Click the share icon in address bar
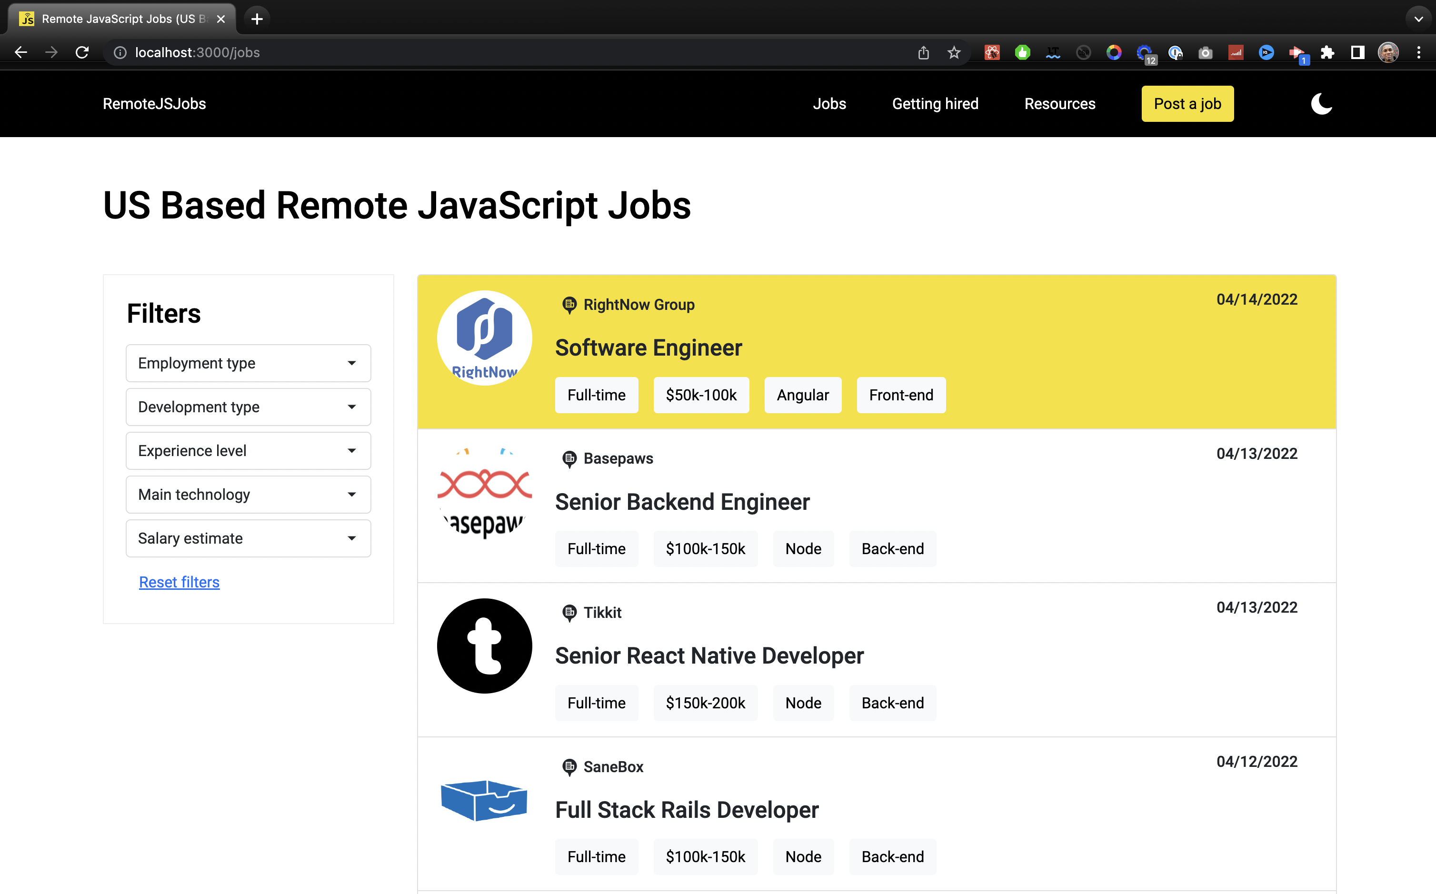Viewport: 1436px width, 894px height. click(923, 53)
